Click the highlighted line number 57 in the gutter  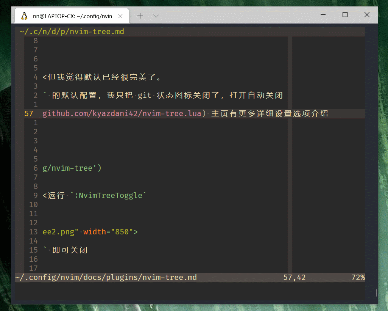[29, 113]
